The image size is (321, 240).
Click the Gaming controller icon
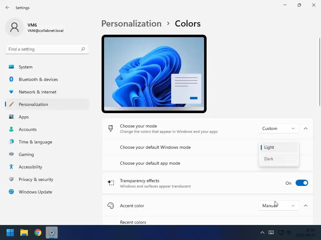coord(11,154)
